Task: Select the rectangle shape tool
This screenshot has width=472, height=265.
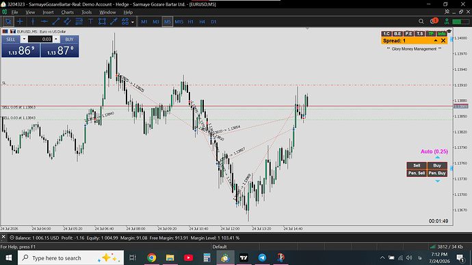Action: coord(102,22)
